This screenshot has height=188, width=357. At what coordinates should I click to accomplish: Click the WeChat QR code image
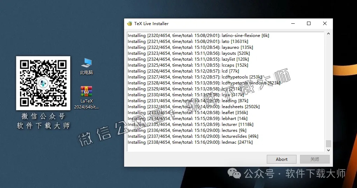(43, 83)
